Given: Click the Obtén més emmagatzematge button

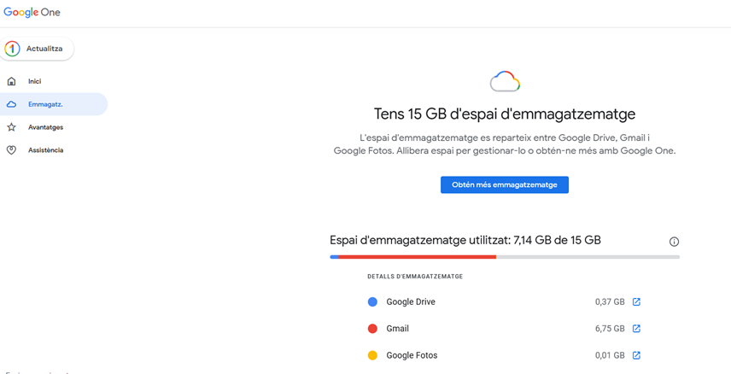Looking at the screenshot, I should click(504, 184).
